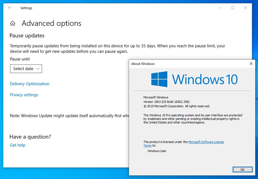Click the Have a question heading
Viewport: 258px width, 179px height.
coord(30,137)
